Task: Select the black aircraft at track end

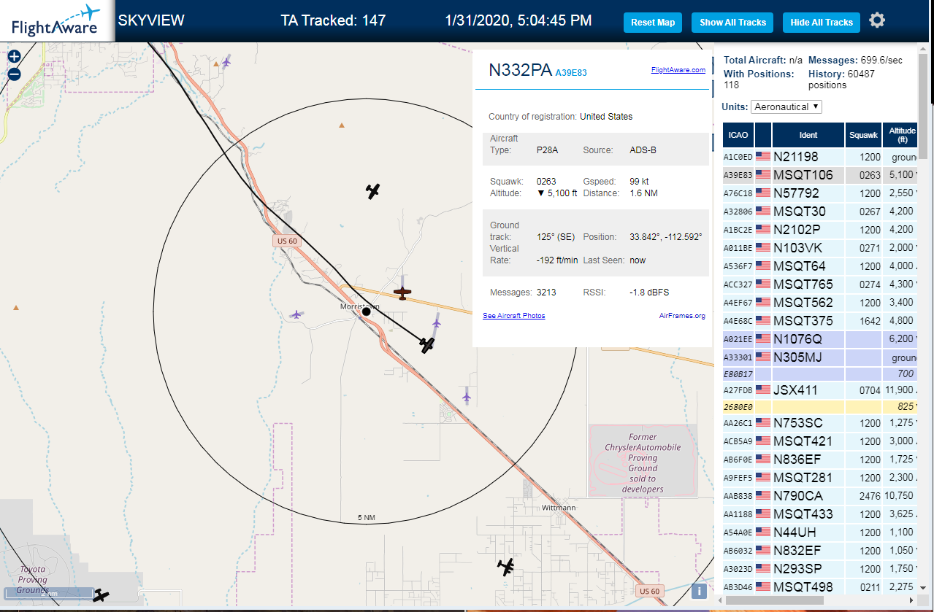Action: click(427, 345)
